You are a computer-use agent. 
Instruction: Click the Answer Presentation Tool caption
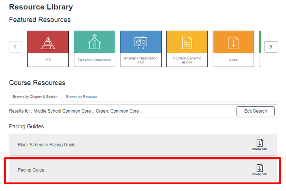click(x=141, y=60)
